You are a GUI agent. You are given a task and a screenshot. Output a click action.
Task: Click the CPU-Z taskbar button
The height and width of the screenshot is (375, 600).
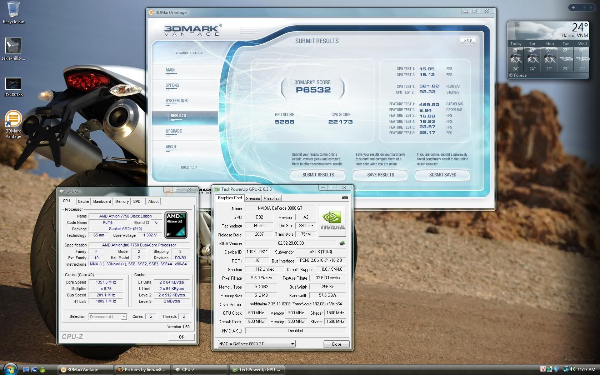click(200, 370)
